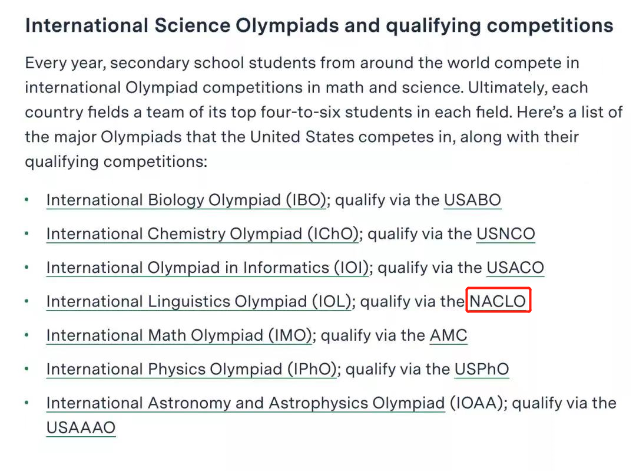Click the USPhO link
This screenshot has height=471, width=636.
tap(482, 370)
